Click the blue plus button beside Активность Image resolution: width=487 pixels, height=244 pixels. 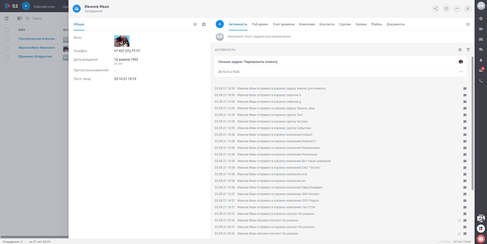220,24
